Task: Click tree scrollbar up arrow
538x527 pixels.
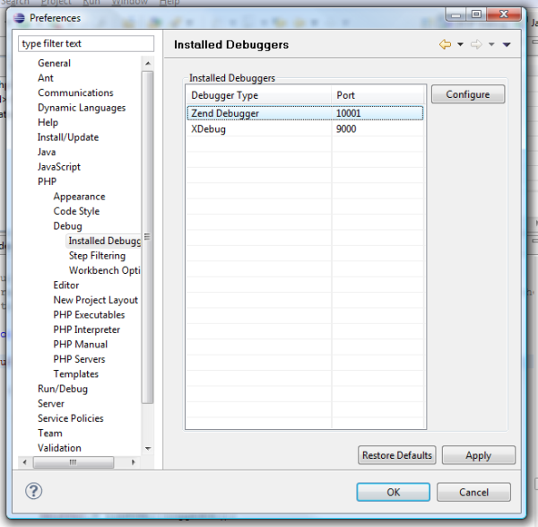Action: [148, 63]
